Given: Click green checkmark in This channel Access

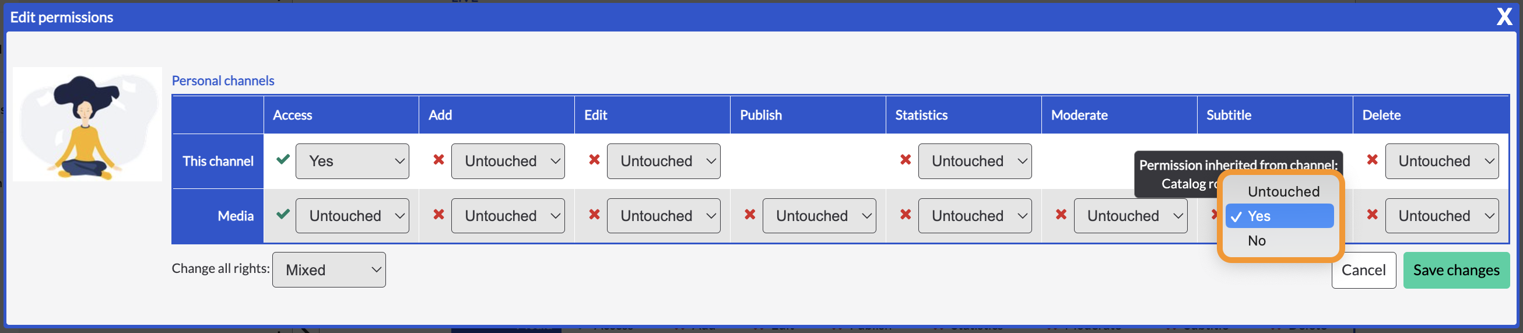Looking at the screenshot, I should (x=283, y=159).
